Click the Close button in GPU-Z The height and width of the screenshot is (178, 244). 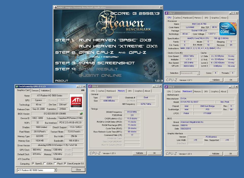(x=78, y=170)
